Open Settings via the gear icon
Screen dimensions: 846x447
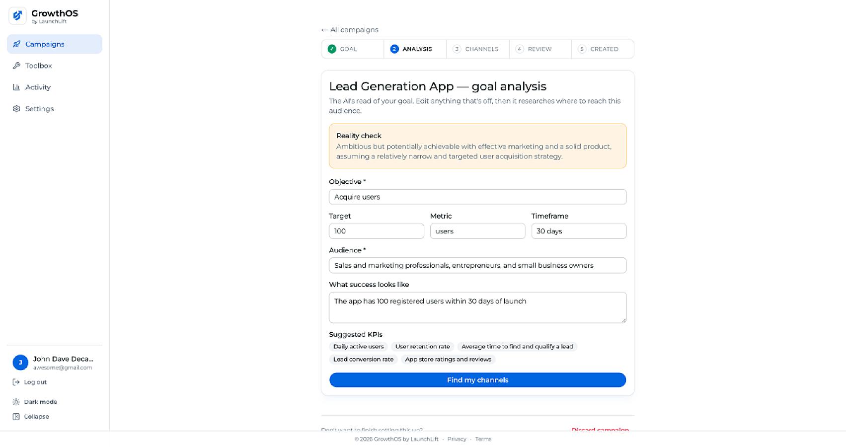click(x=16, y=109)
